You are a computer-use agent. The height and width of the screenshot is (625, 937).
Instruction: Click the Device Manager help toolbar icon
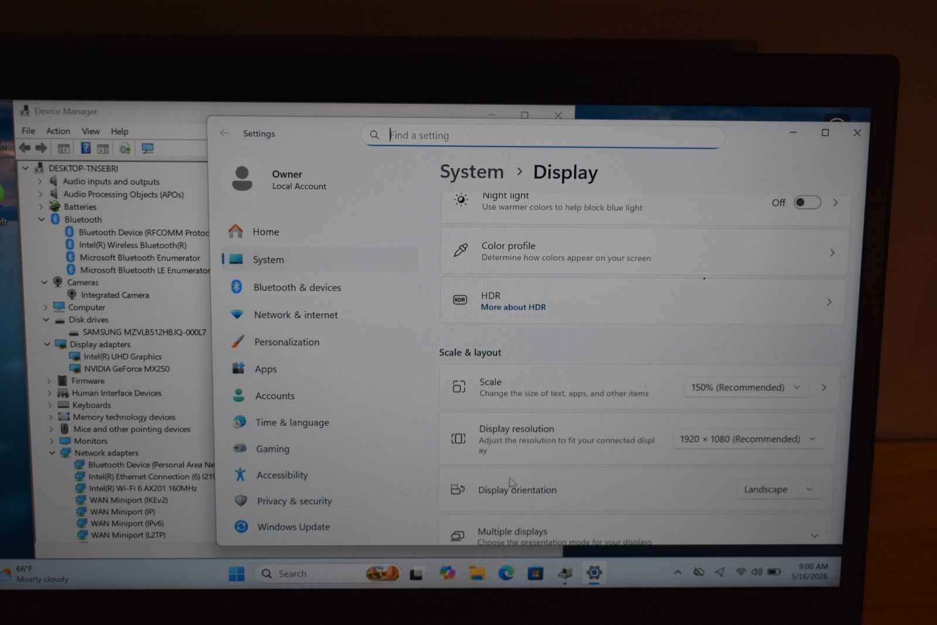(x=86, y=148)
